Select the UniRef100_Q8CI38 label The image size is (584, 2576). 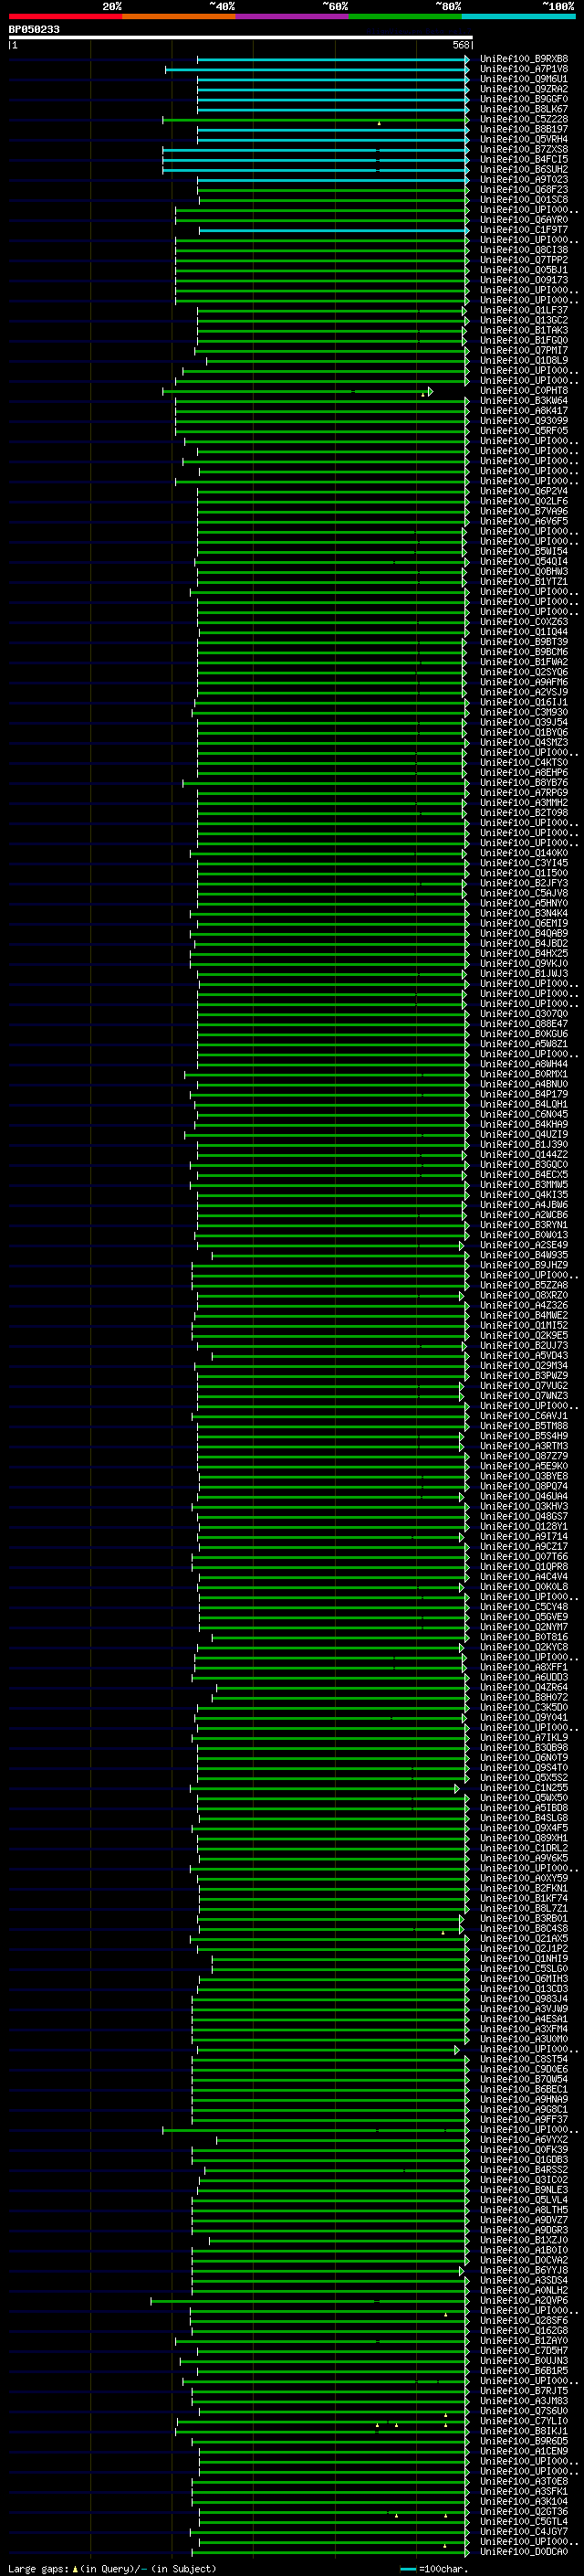tap(523, 250)
